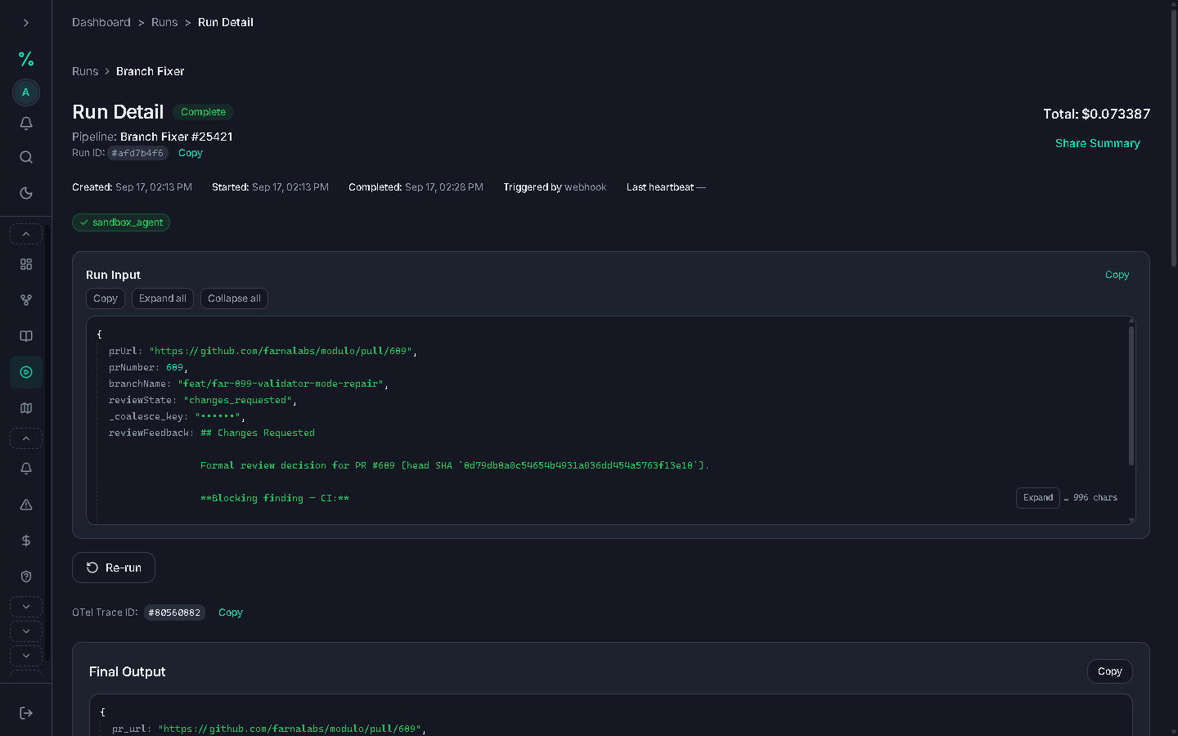Open the warning triangle icon in sidebar
Image resolution: width=1178 pixels, height=736 pixels.
tap(26, 505)
